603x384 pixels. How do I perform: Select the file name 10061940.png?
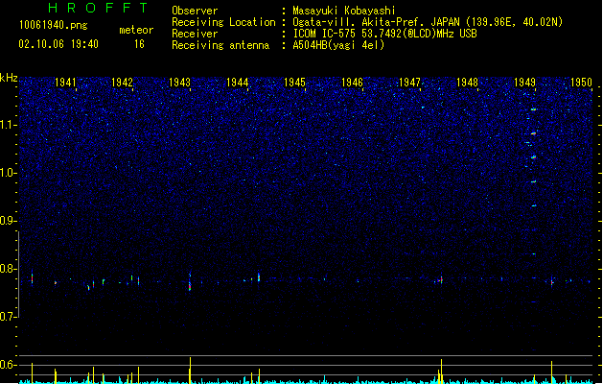[x=54, y=25]
